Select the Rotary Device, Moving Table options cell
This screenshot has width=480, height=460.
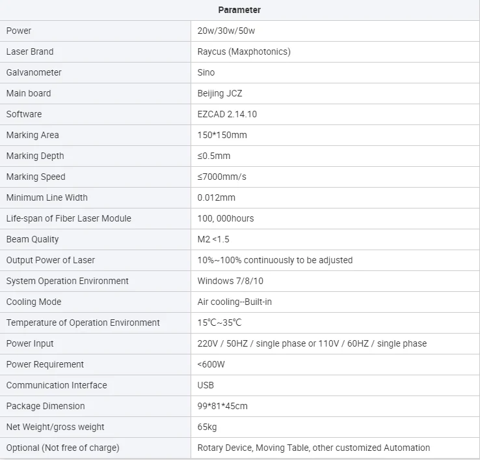pyautogui.click(x=335, y=448)
